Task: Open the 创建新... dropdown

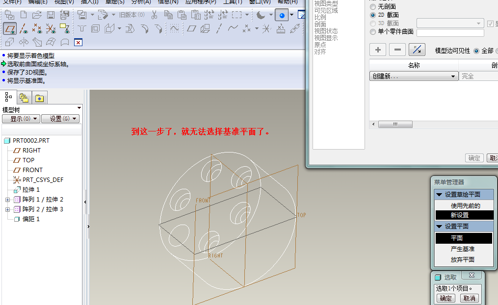Action: pos(414,76)
